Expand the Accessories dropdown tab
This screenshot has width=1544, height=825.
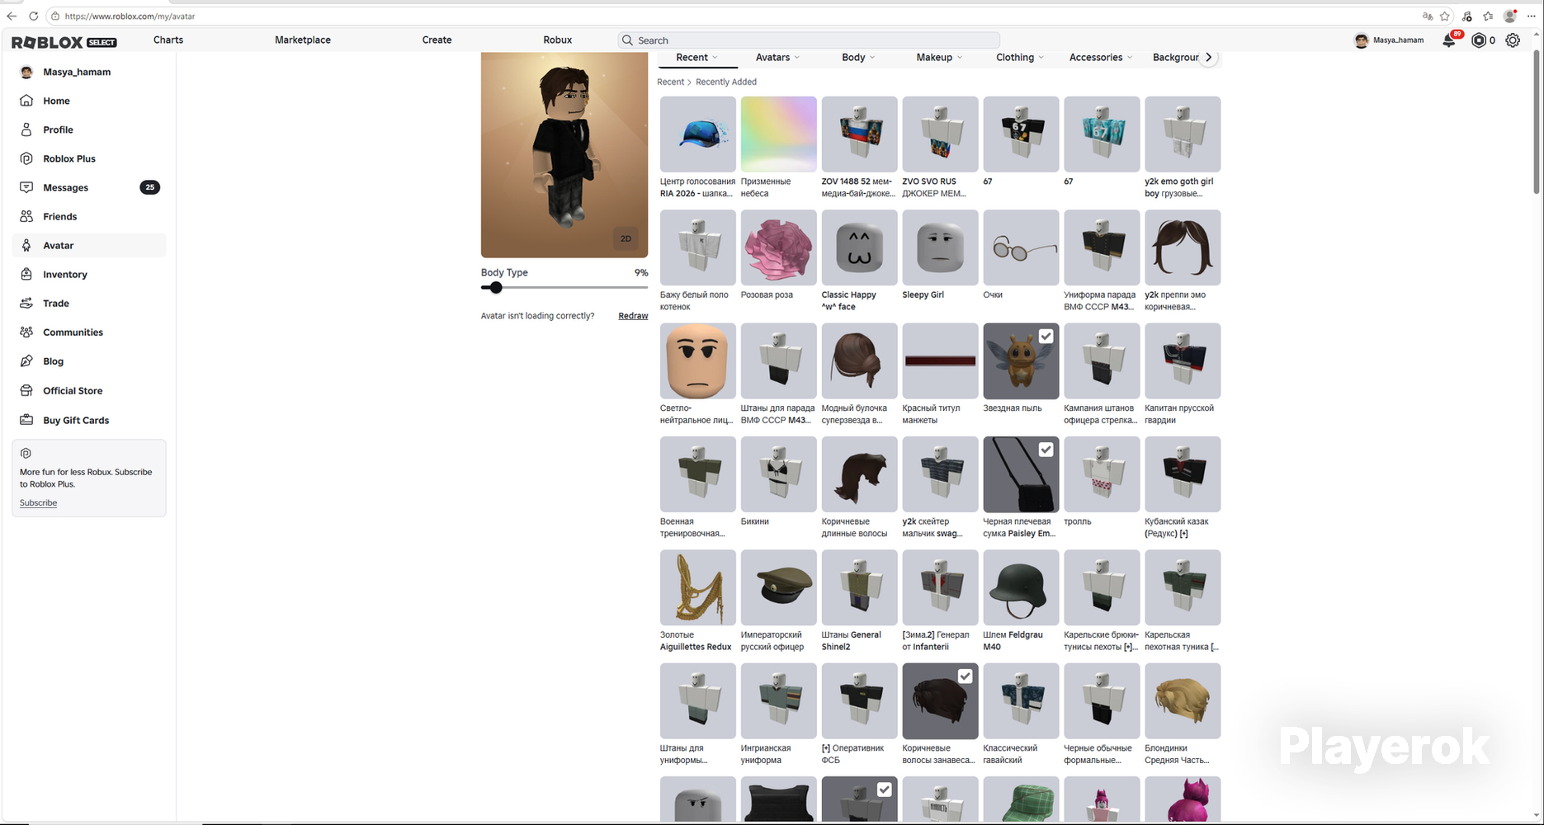click(x=1101, y=57)
